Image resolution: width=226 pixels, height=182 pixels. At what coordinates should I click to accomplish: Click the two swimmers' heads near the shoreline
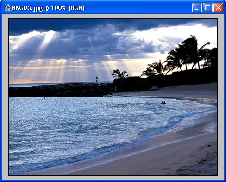163,103
